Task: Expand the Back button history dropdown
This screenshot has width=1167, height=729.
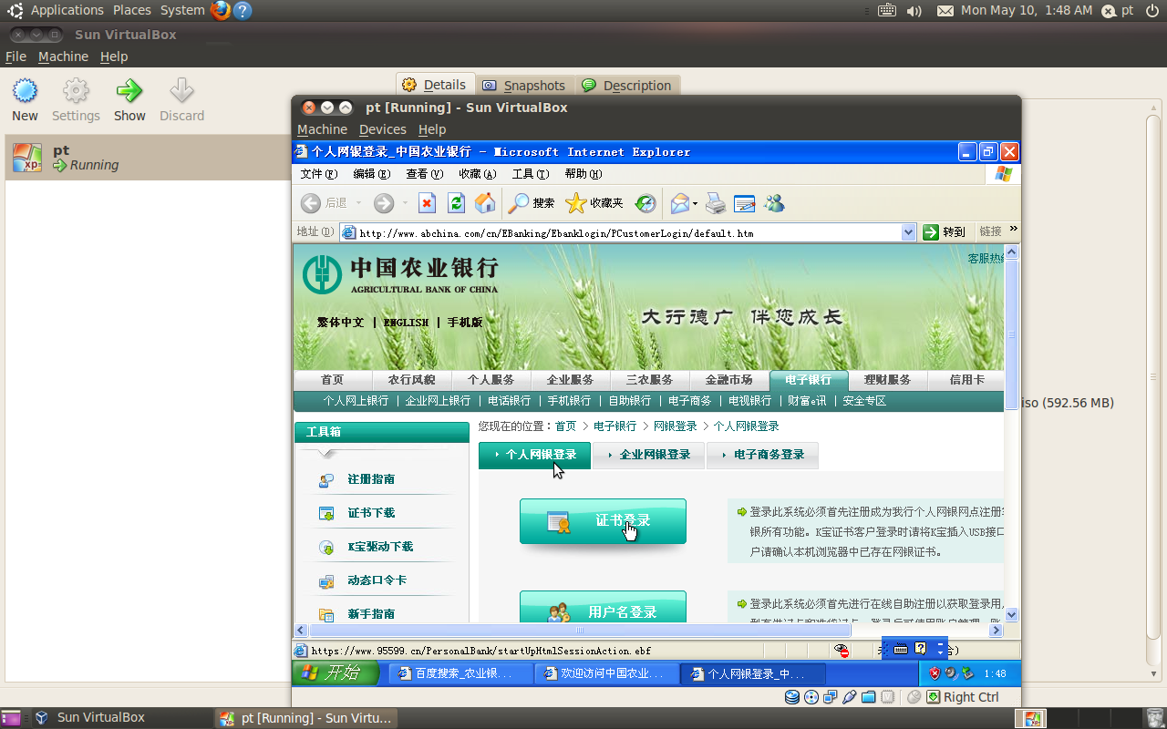Action: coord(359,203)
